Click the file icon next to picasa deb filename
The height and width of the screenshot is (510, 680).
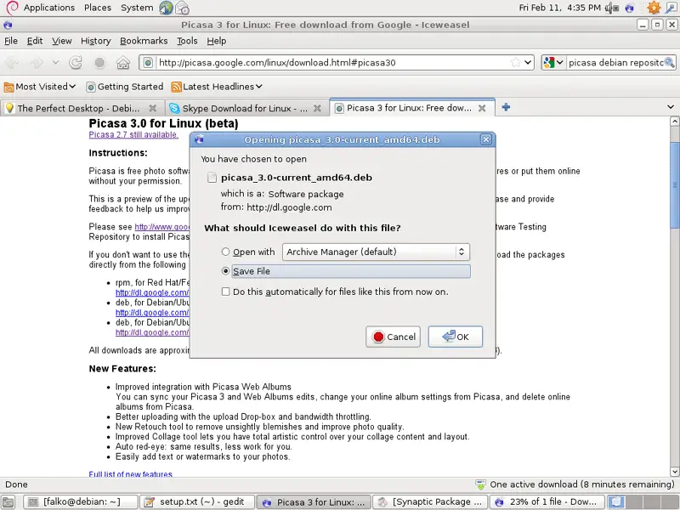[x=212, y=178]
